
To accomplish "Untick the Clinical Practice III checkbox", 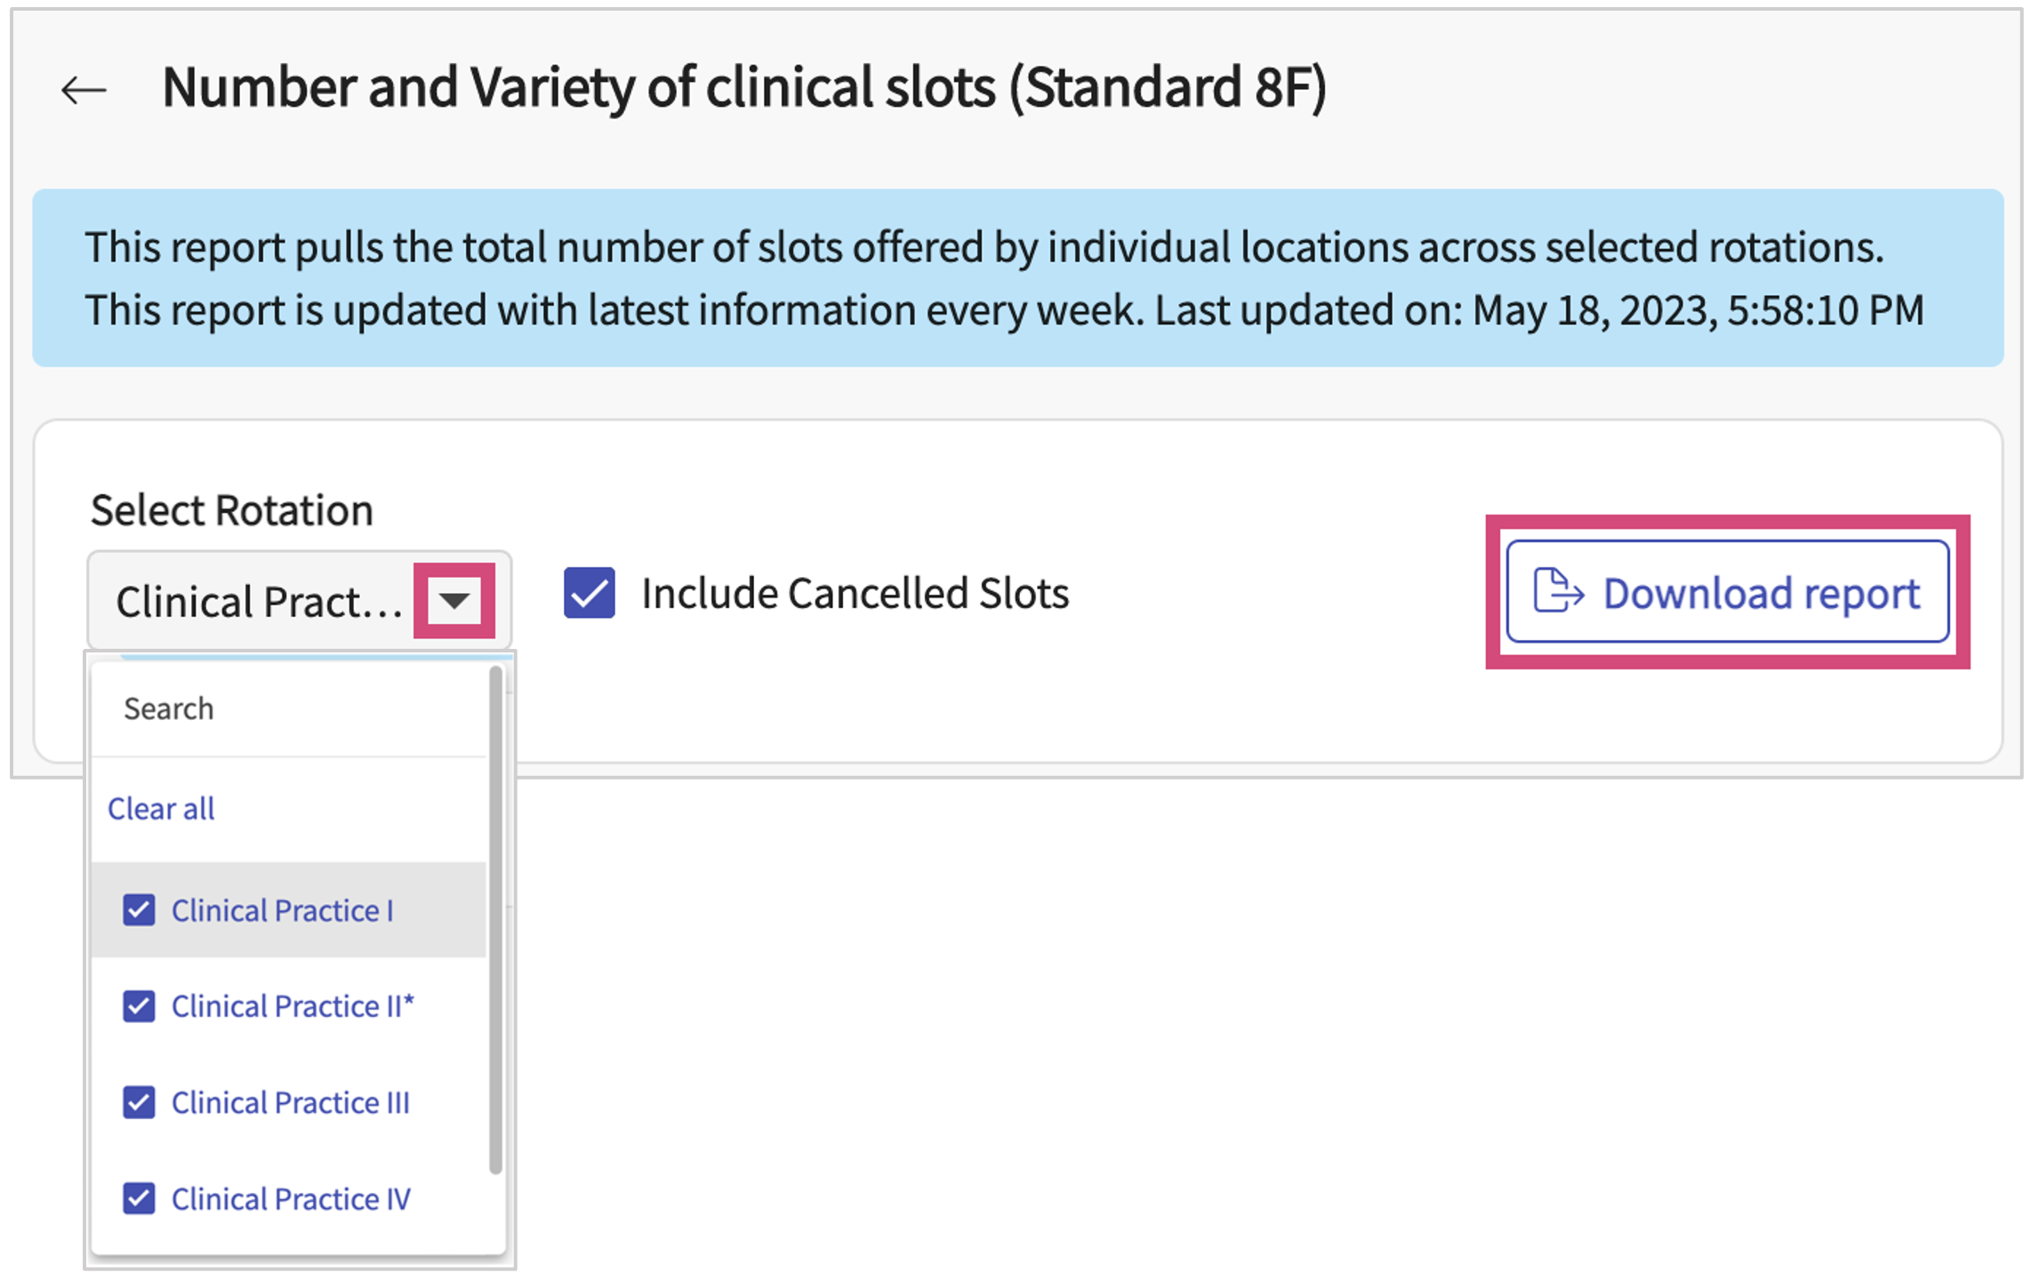I will coord(139,1102).
